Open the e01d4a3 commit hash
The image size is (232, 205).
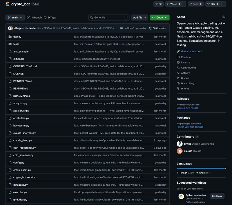(130, 28)
